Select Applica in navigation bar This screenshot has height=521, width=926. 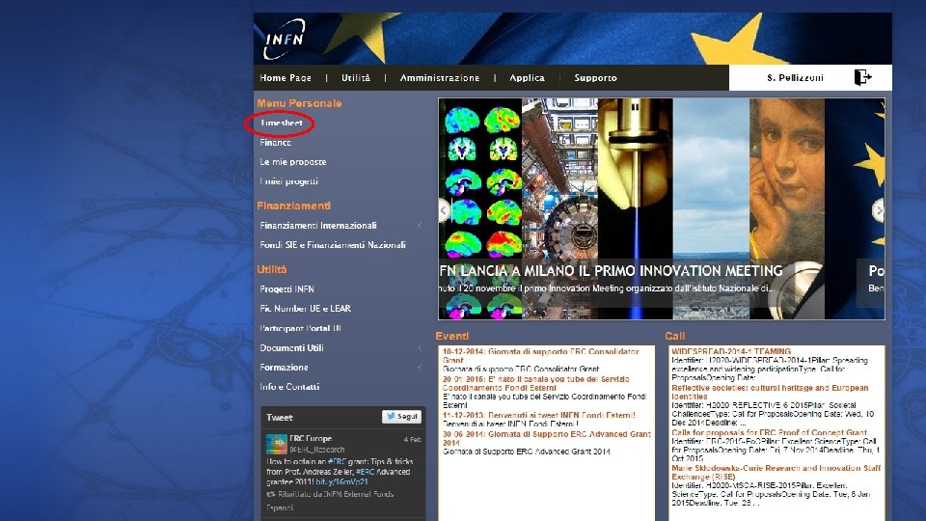pos(528,78)
